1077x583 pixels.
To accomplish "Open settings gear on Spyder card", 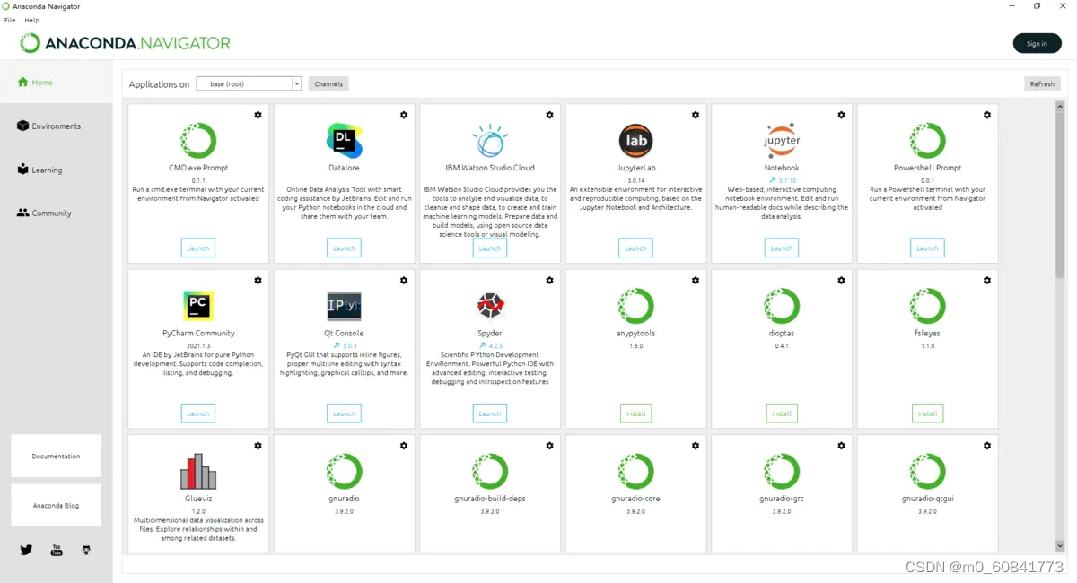I will point(550,281).
